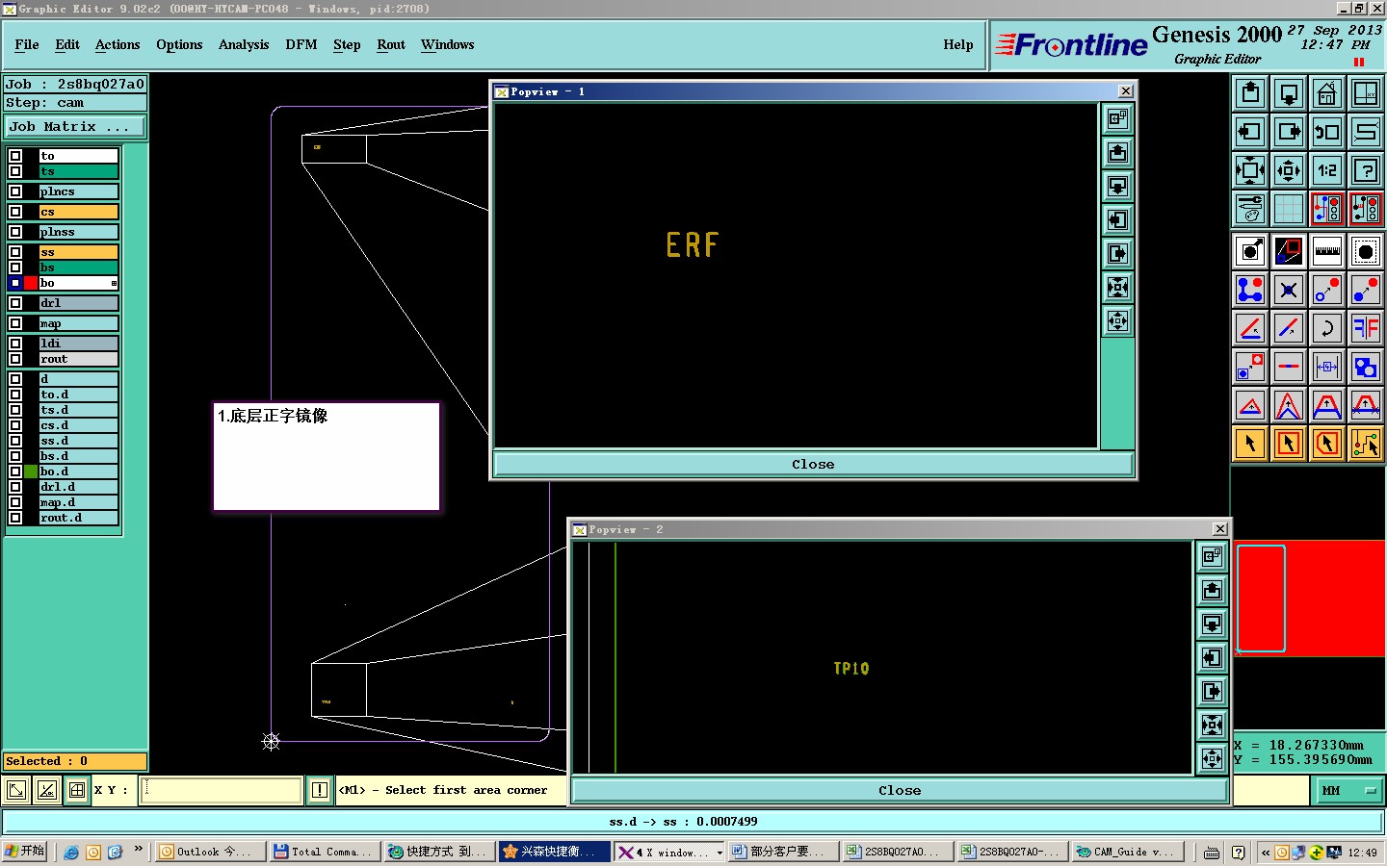Screen dimensions: 1387x866
Task: Click the previous zoom return-arrow icon
Action: click(1327, 132)
